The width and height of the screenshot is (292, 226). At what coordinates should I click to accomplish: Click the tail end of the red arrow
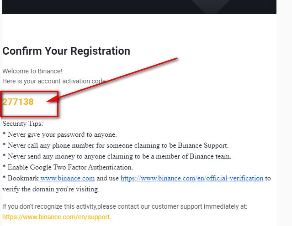[176, 59]
